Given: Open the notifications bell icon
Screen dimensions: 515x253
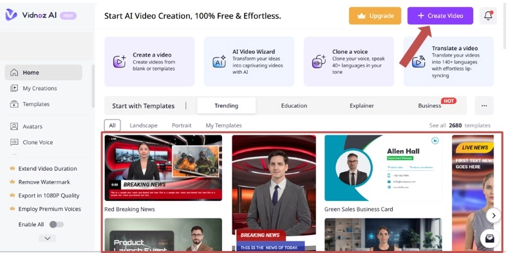Looking at the screenshot, I should point(488,15).
